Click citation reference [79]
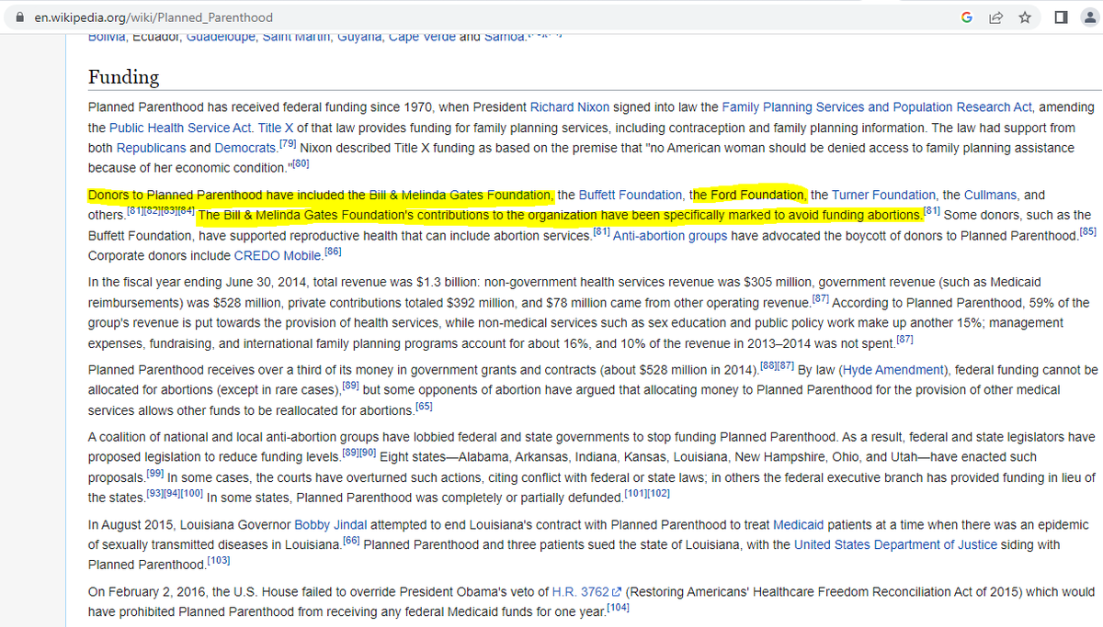Viewport: 1103px width, 627px height. point(287,144)
